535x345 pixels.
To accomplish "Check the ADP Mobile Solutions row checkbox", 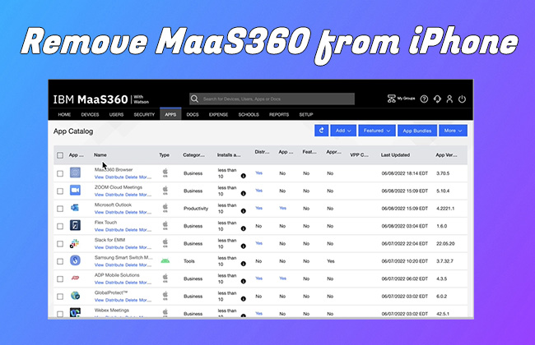I will coord(60,279).
